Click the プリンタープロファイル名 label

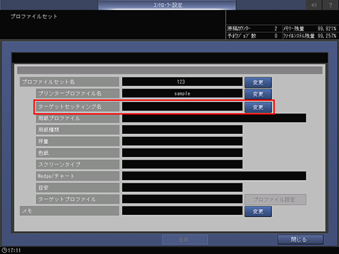tap(77, 94)
